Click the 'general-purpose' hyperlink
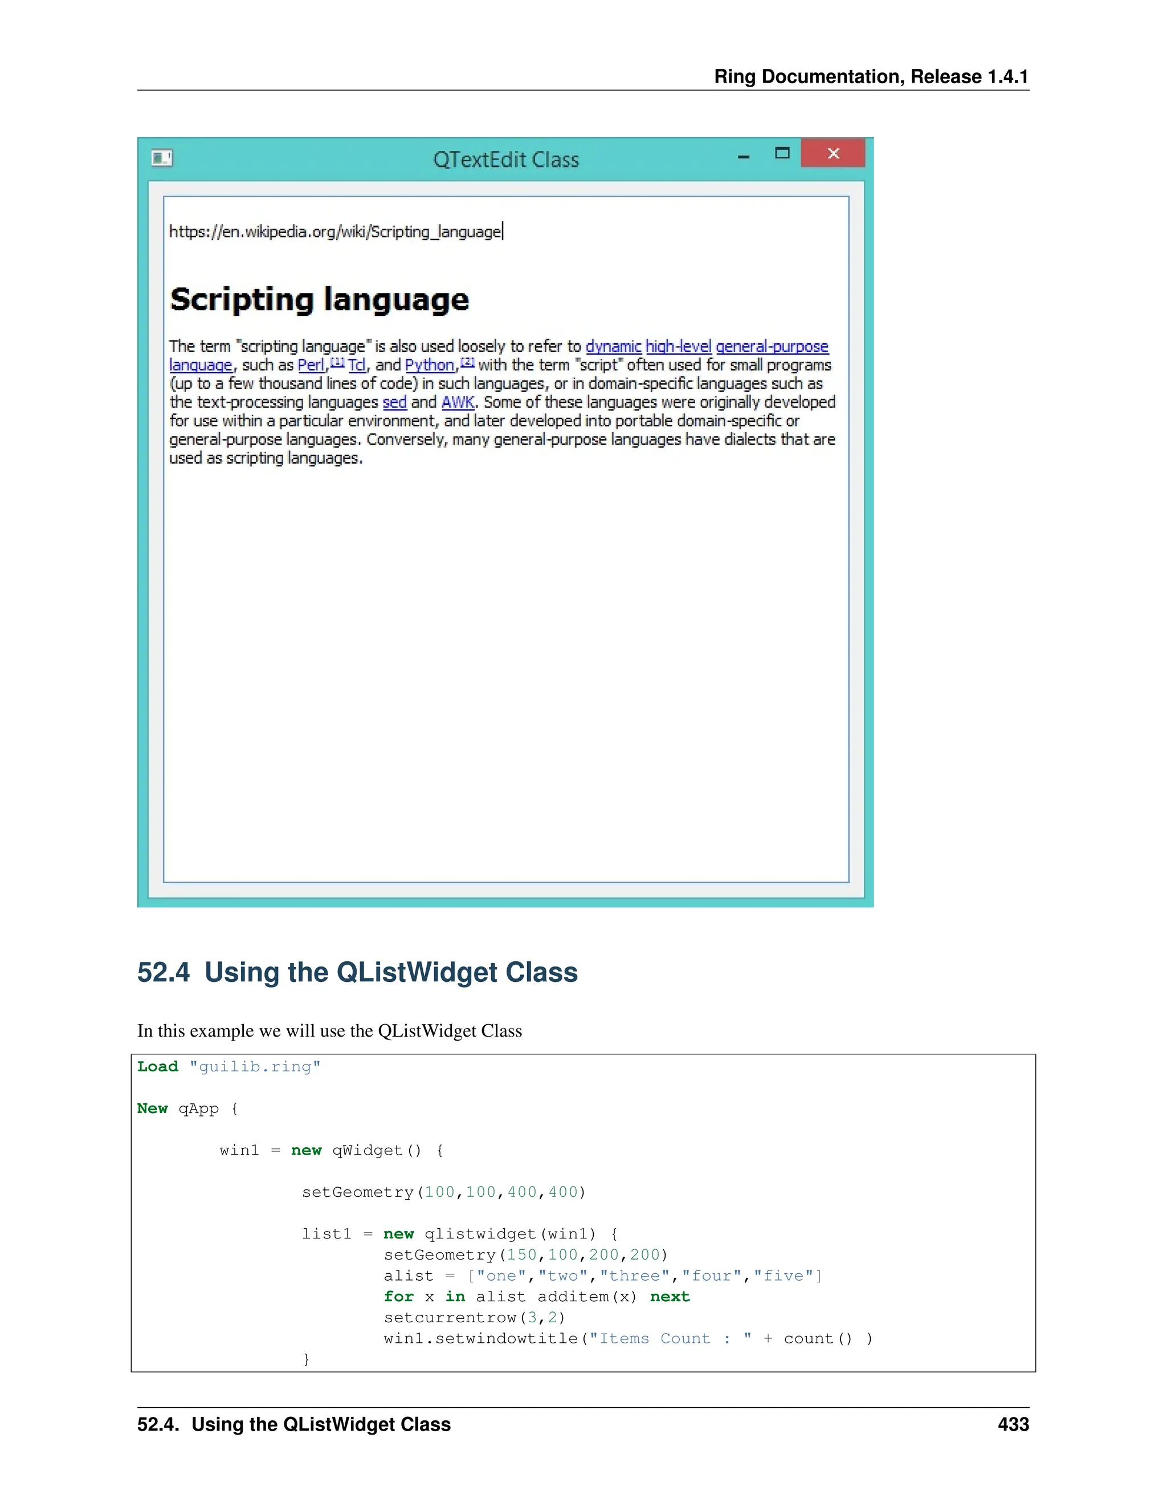Viewport: 1167px width, 1511px height. [x=772, y=347]
